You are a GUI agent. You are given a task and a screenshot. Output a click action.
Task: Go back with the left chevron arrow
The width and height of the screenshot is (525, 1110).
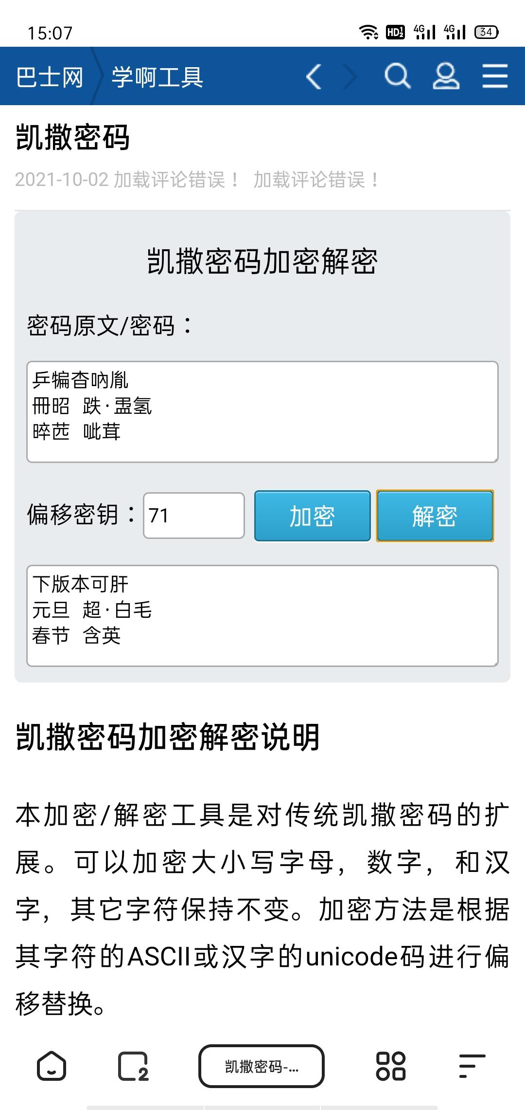pyautogui.click(x=314, y=76)
